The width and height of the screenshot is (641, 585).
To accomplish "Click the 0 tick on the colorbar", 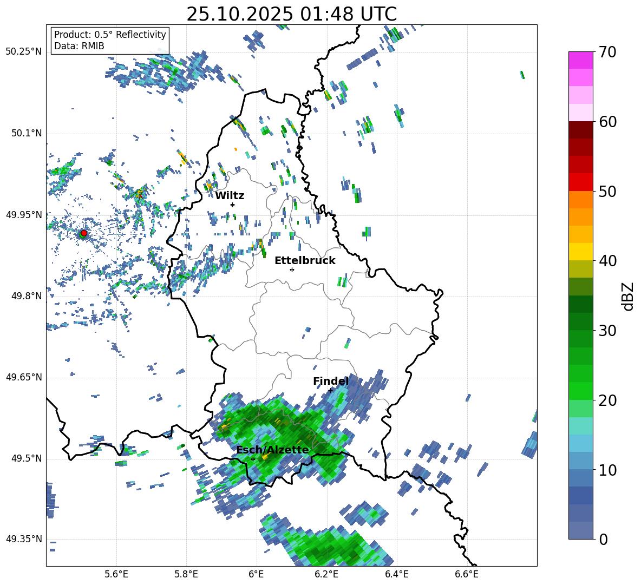I will point(603,539).
